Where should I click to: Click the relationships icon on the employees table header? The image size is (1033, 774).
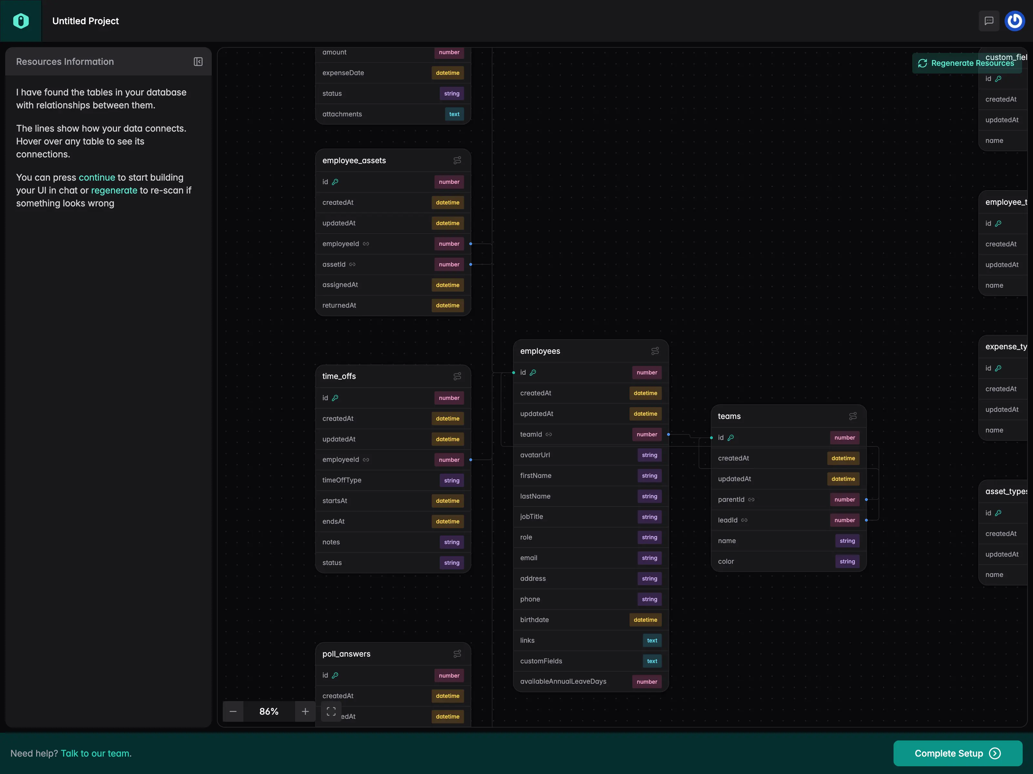(655, 351)
